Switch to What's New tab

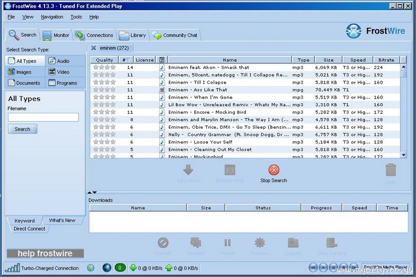(x=62, y=221)
